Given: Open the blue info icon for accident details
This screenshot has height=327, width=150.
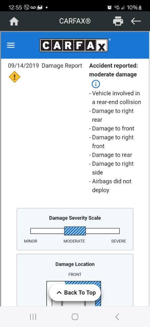Looking at the screenshot, I should 95,84.
